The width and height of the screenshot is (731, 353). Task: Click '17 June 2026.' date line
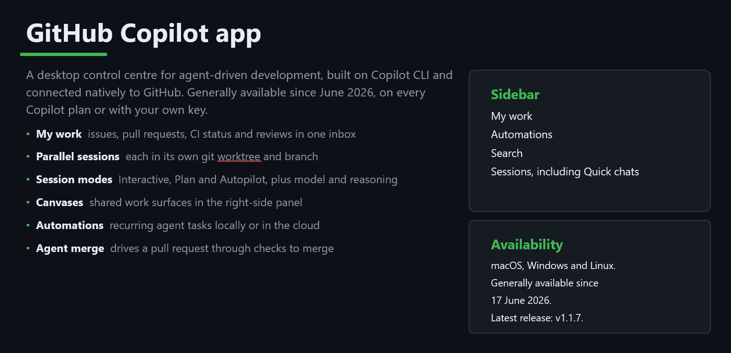[x=521, y=300]
